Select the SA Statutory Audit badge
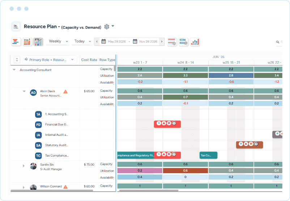 [38, 145]
